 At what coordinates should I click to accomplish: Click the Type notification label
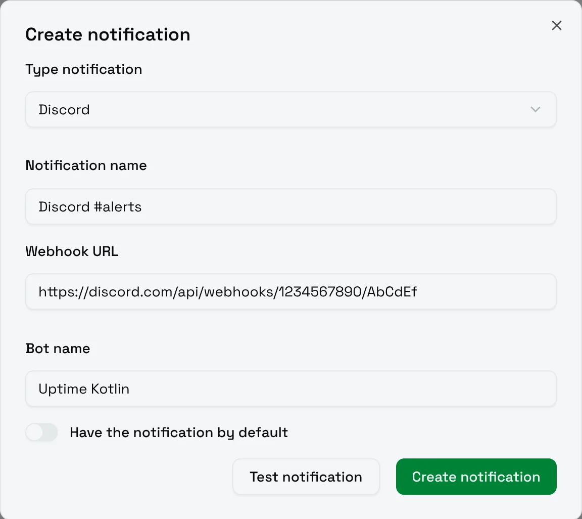pyautogui.click(x=84, y=69)
